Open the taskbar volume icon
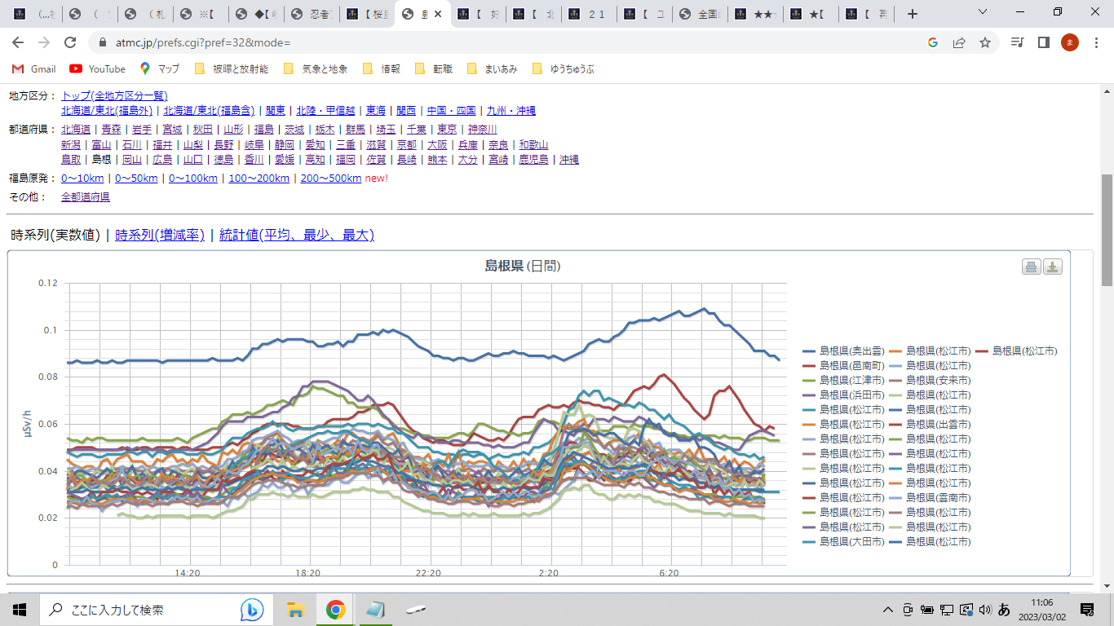Image resolution: width=1114 pixels, height=626 pixels. 985,610
